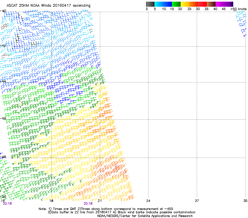This screenshot has width=248, height=218.
Task: Click the -42 latitude label
Action: 3,45
